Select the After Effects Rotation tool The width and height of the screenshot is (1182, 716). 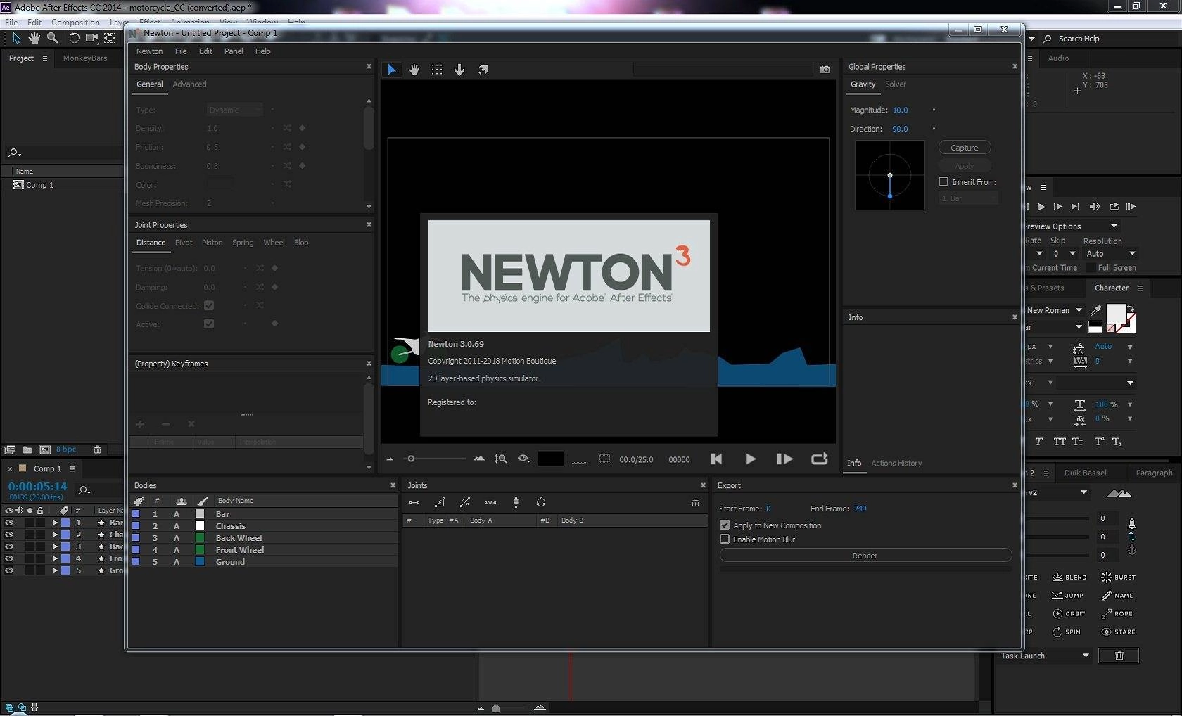click(73, 38)
